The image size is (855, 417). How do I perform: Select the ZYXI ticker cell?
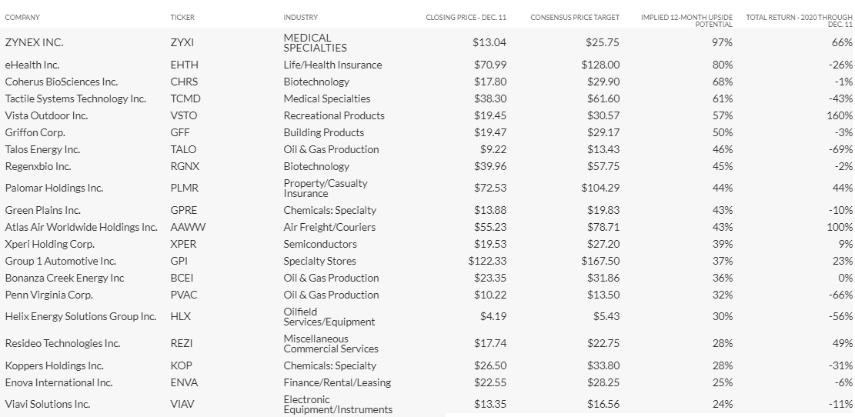point(182,42)
